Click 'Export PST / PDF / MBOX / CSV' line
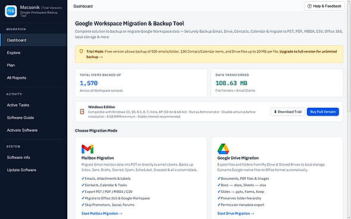The height and width of the screenshot is (219, 351). click(107, 192)
